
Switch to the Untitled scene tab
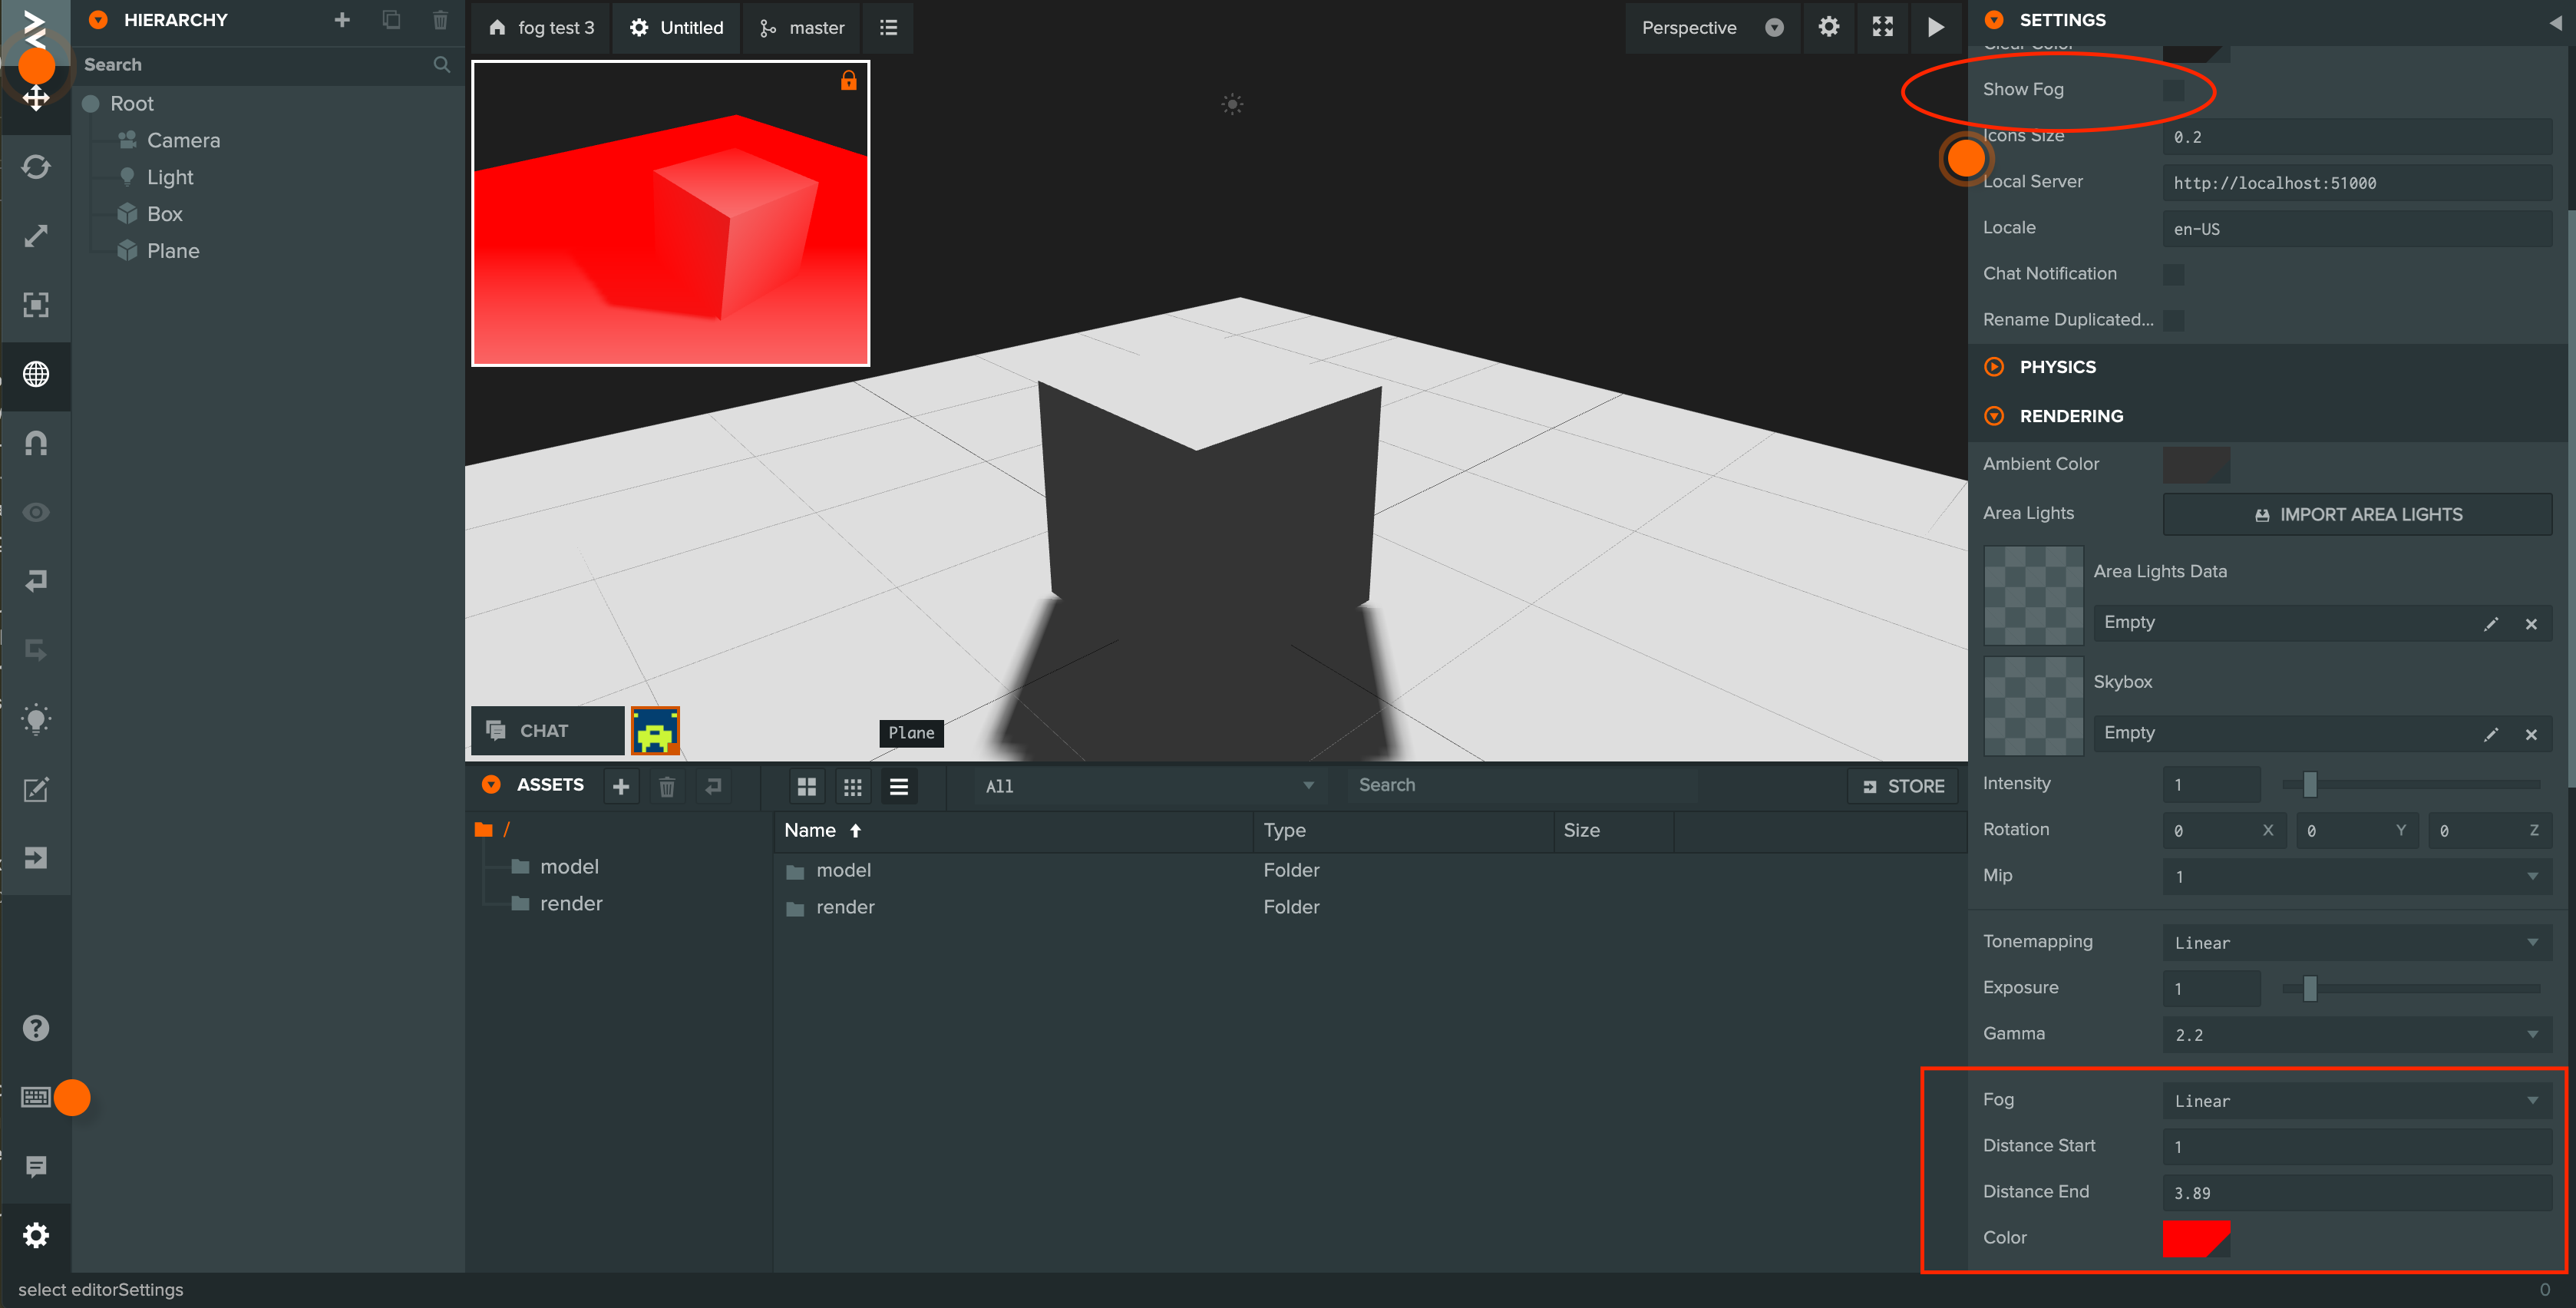[x=676, y=28]
